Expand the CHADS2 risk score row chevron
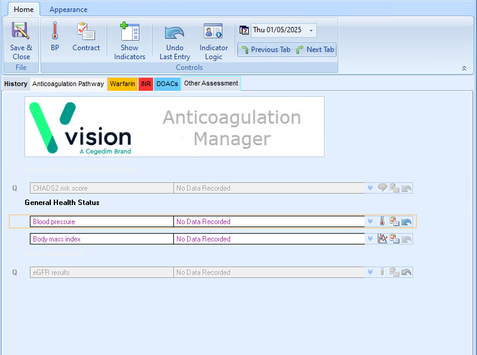 tap(370, 188)
